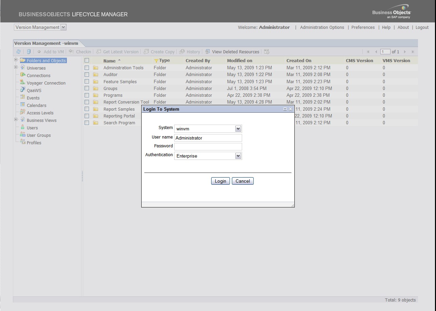Click the Get Latest Version toolbar item
The width and height of the screenshot is (436, 311).
click(x=117, y=52)
